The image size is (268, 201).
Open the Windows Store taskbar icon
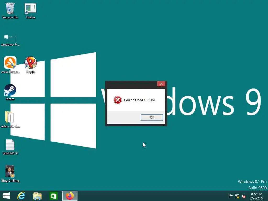click(x=53, y=196)
